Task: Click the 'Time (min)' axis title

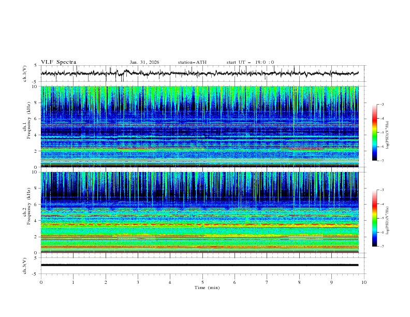Action: (207, 287)
